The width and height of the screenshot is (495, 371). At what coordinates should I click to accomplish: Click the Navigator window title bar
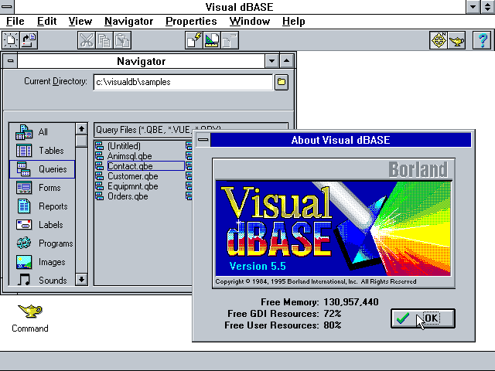141,61
